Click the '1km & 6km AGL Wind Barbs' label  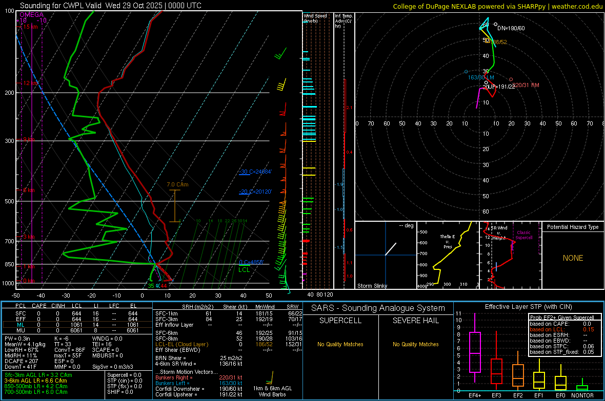[x=272, y=391]
